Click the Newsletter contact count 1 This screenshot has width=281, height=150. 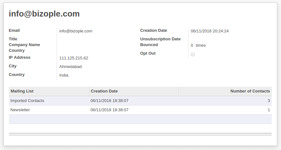[x=269, y=110]
